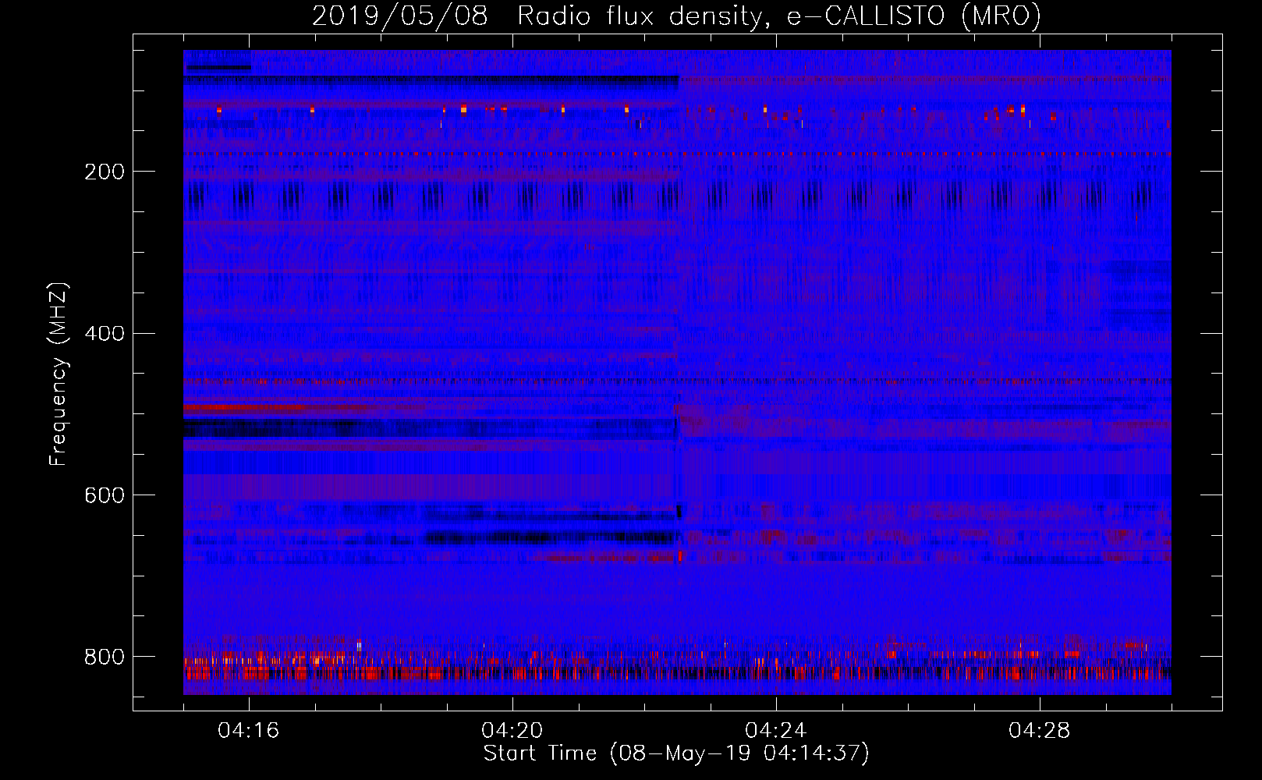The image size is (1262, 780).
Task: Click the '200' frequency tick label
Action: point(104,172)
